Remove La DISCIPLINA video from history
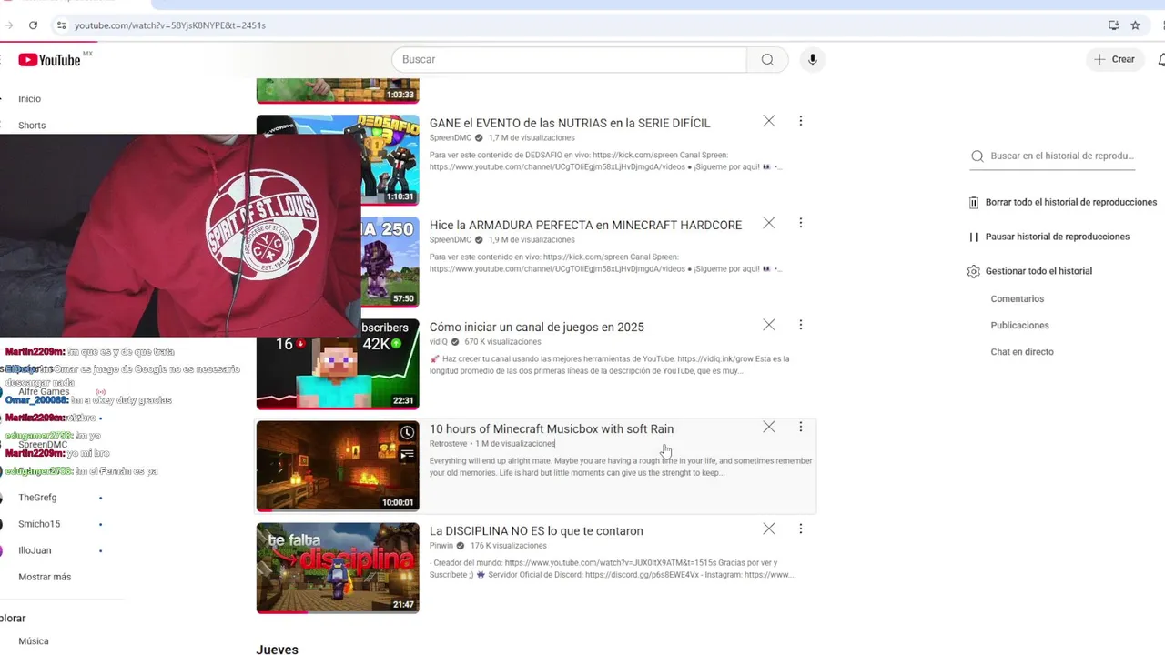1165x655 pixels. pyautogui.click(x=769, y=529)
